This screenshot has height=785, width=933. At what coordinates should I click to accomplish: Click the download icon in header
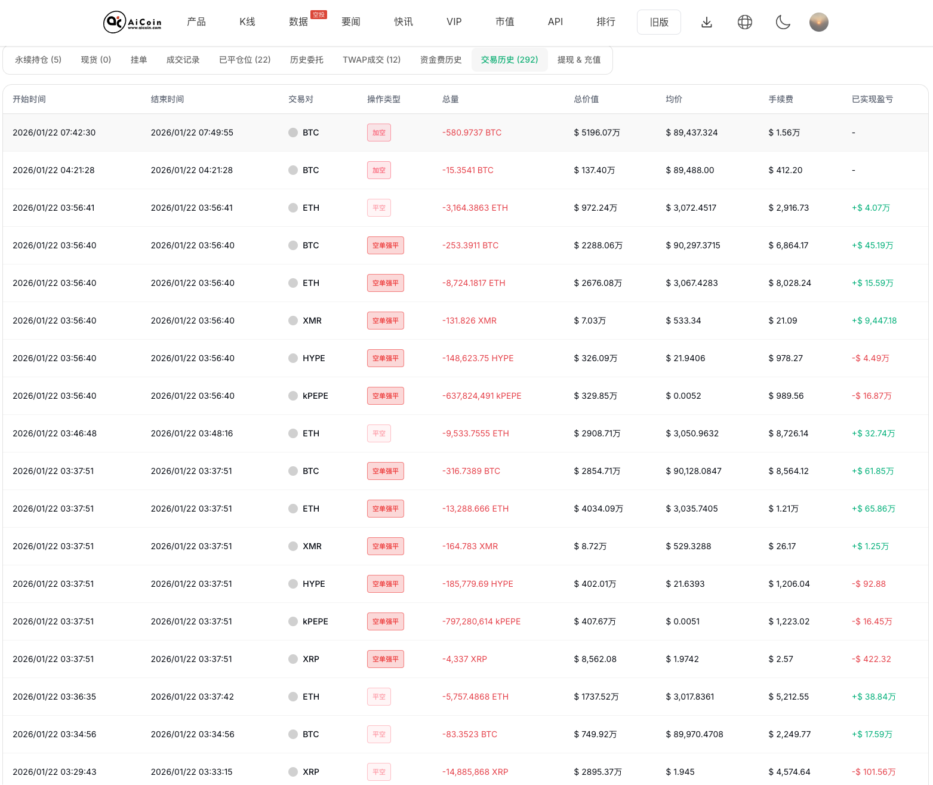click(706, 22)
